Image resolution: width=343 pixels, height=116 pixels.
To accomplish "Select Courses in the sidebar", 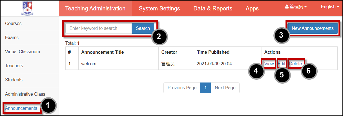I will click(30, 24).
